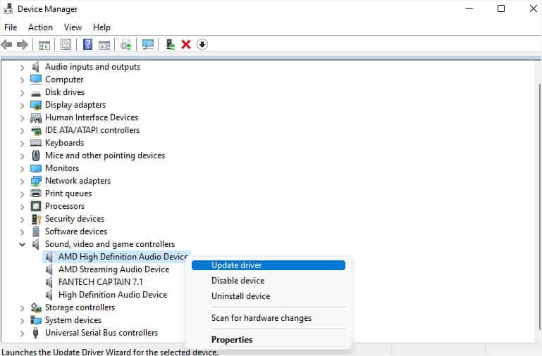Click the Storage controllers icon
This screenshot has width=542, height=356.
(36, 307)
